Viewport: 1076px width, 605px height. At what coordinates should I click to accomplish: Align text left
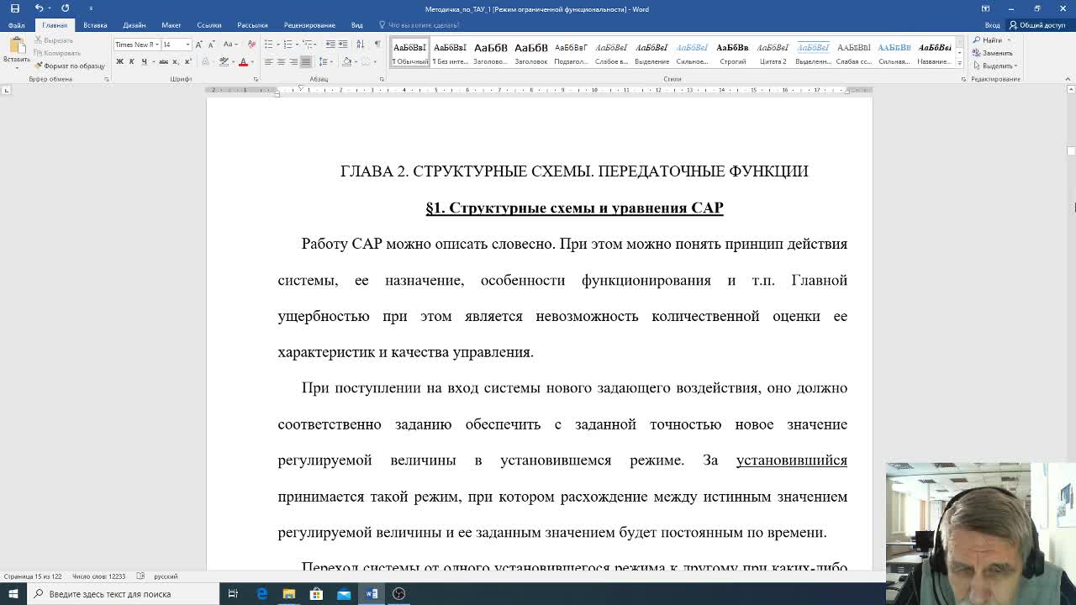pyautogui.click(x=268, y=61)
